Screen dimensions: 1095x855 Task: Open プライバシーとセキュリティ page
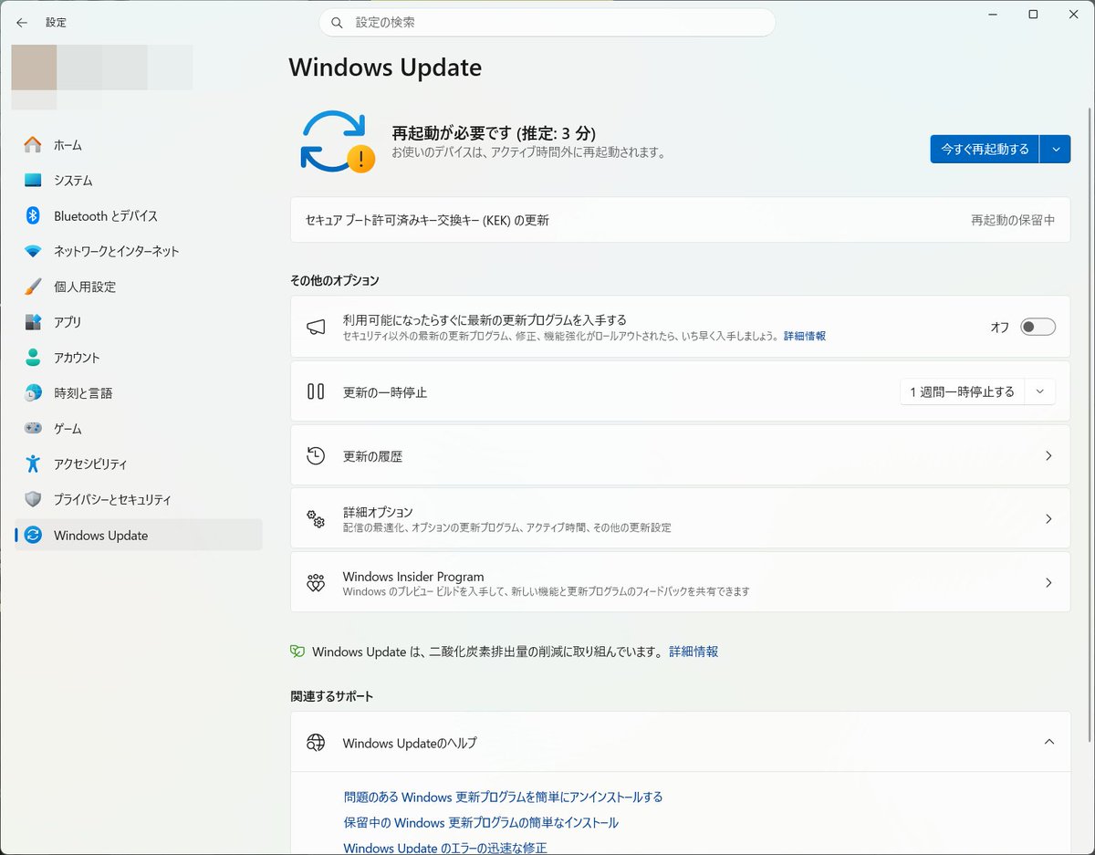[139, 499]
